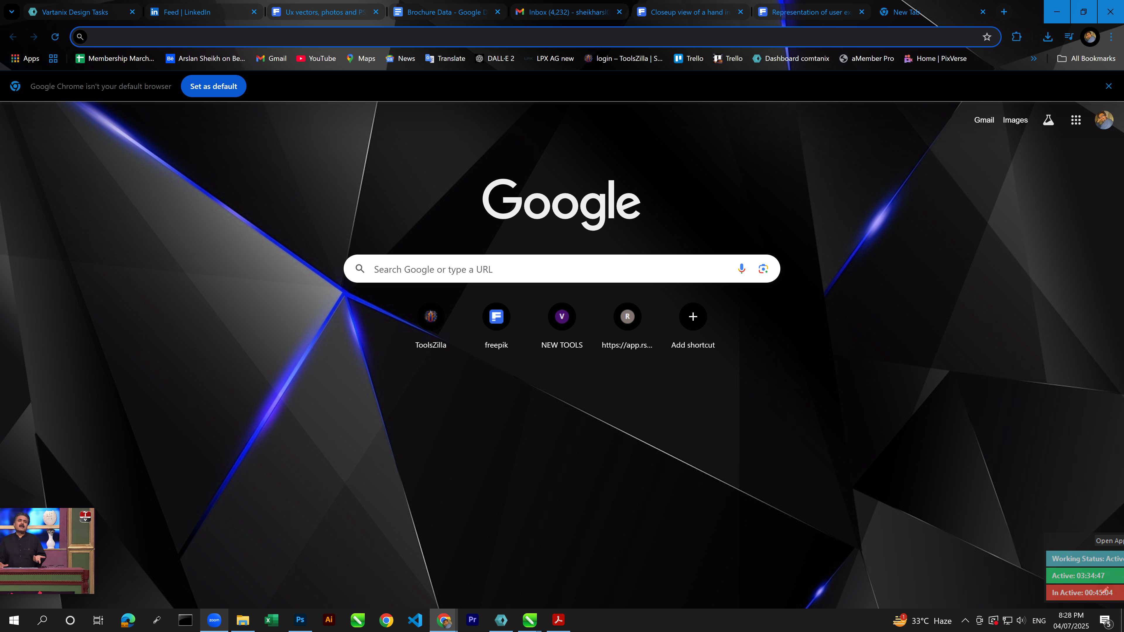Open Gmail bookmark in bookmarks bar
The image size is (1124, 632).
tap(271, 59)
